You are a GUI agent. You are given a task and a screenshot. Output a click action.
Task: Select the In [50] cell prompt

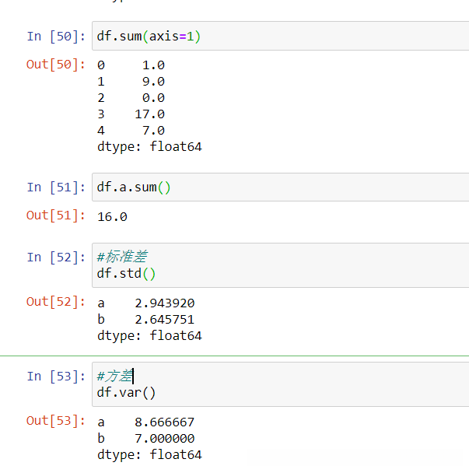pyautogui.click(x=56, y=37)
